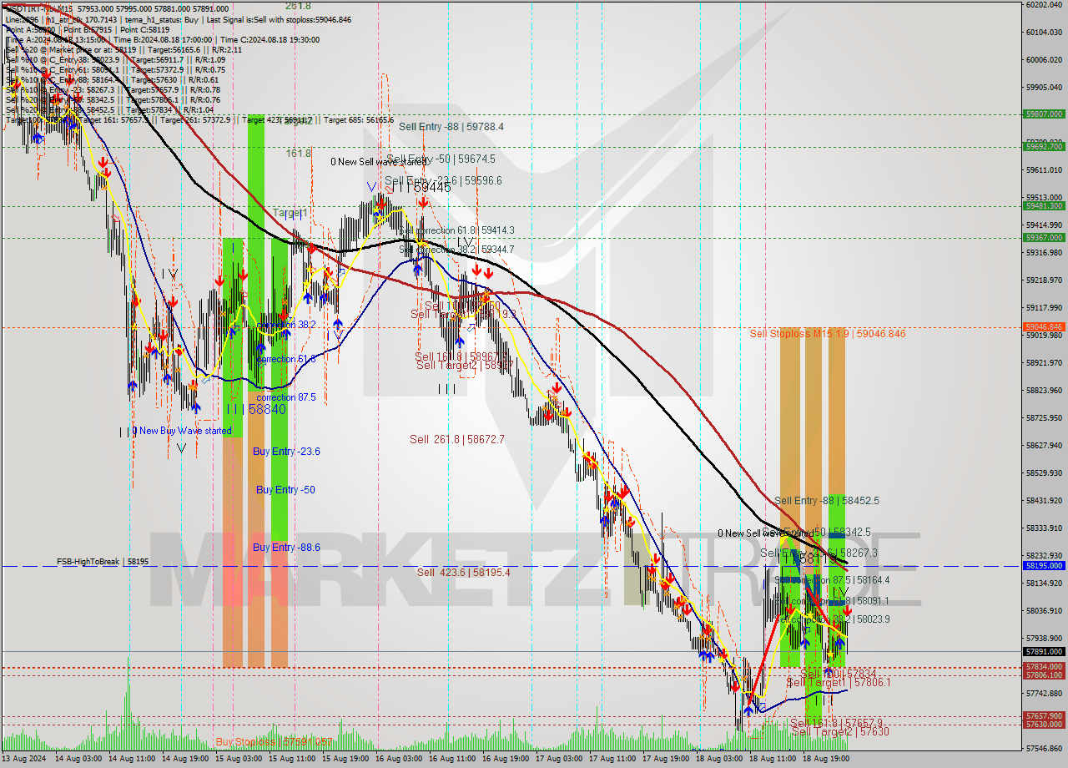The height and width of the screenshot is (768, 1068).
Task: Click the 'Sell 423.6 | 58195.4' label
Action: [x=463, y=573]
